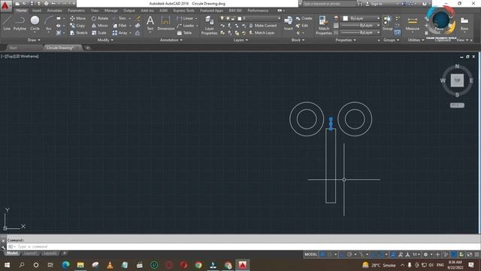
Task: Click the Plot print icon in quick access
Action: point(46,4)
